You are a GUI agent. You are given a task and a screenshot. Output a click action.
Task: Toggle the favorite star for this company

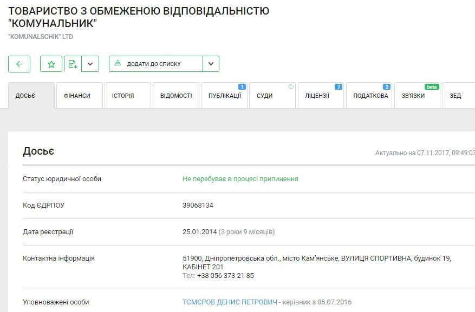(x=51, y=64)
